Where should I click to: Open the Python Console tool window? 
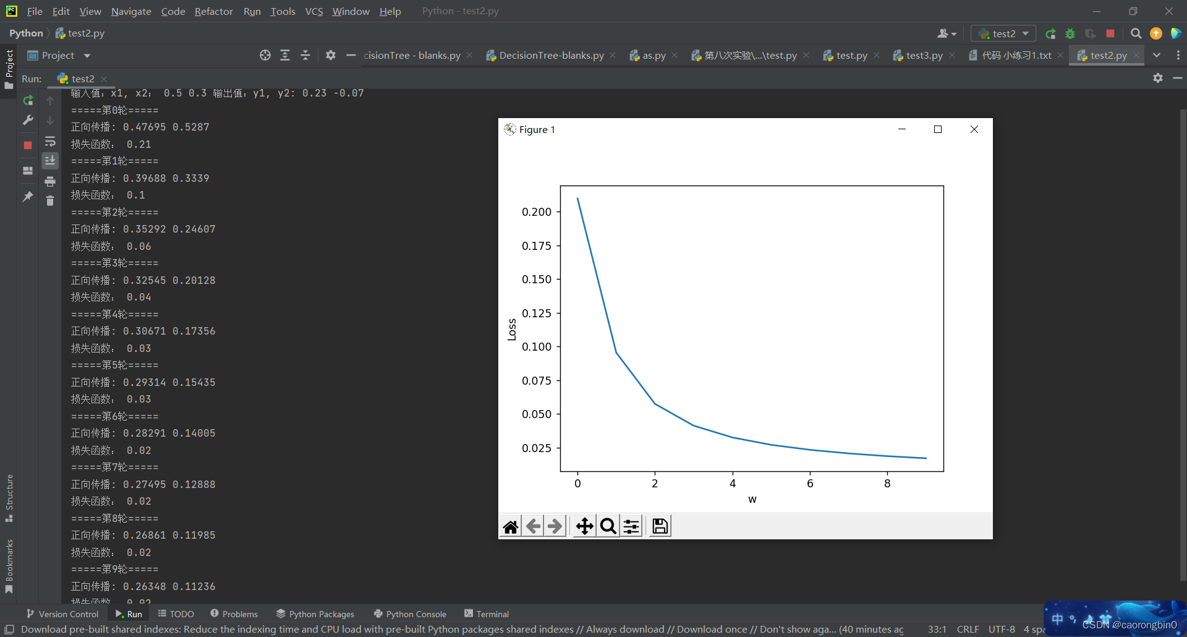[x=410, y=614]
